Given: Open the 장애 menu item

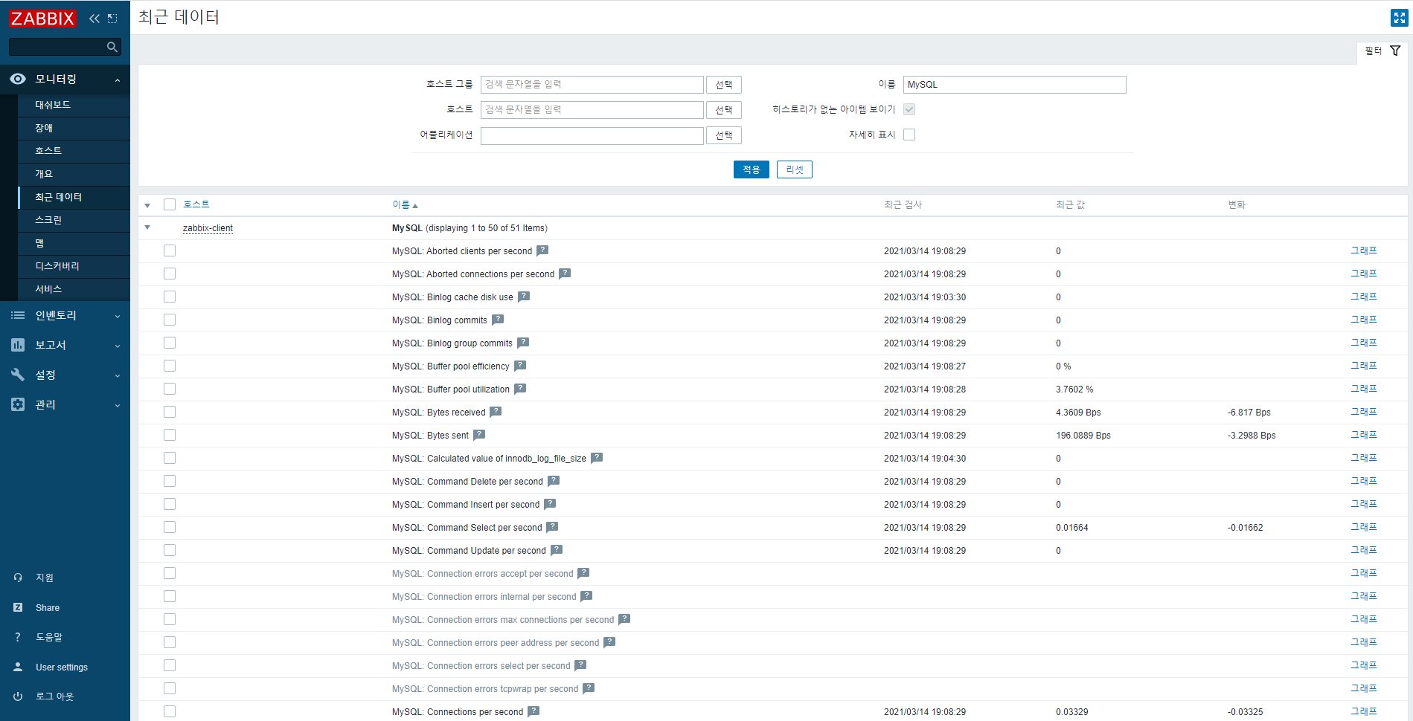Looking at the screenshot, I should (x=74, y=128).
